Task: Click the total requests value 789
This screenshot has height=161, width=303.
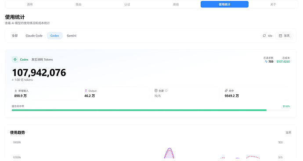Action: (x=271, y=61)
